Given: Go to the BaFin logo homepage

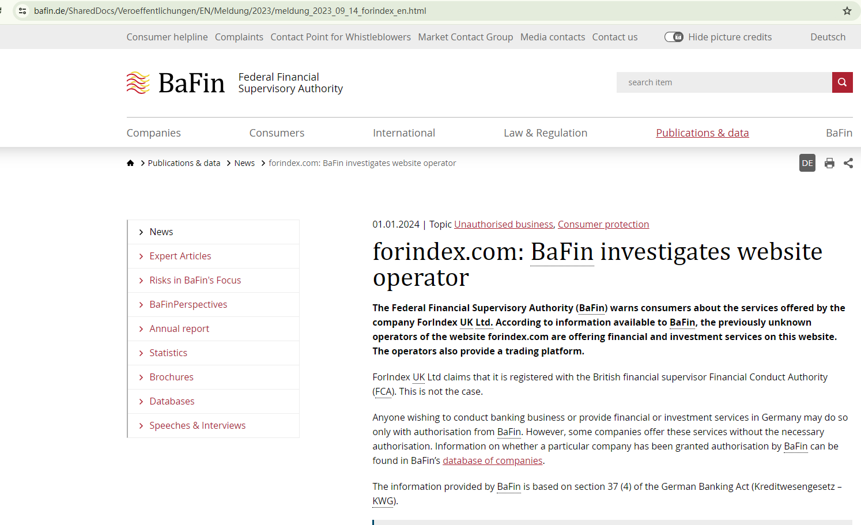Looking at the screenshot, I should 176,83.
